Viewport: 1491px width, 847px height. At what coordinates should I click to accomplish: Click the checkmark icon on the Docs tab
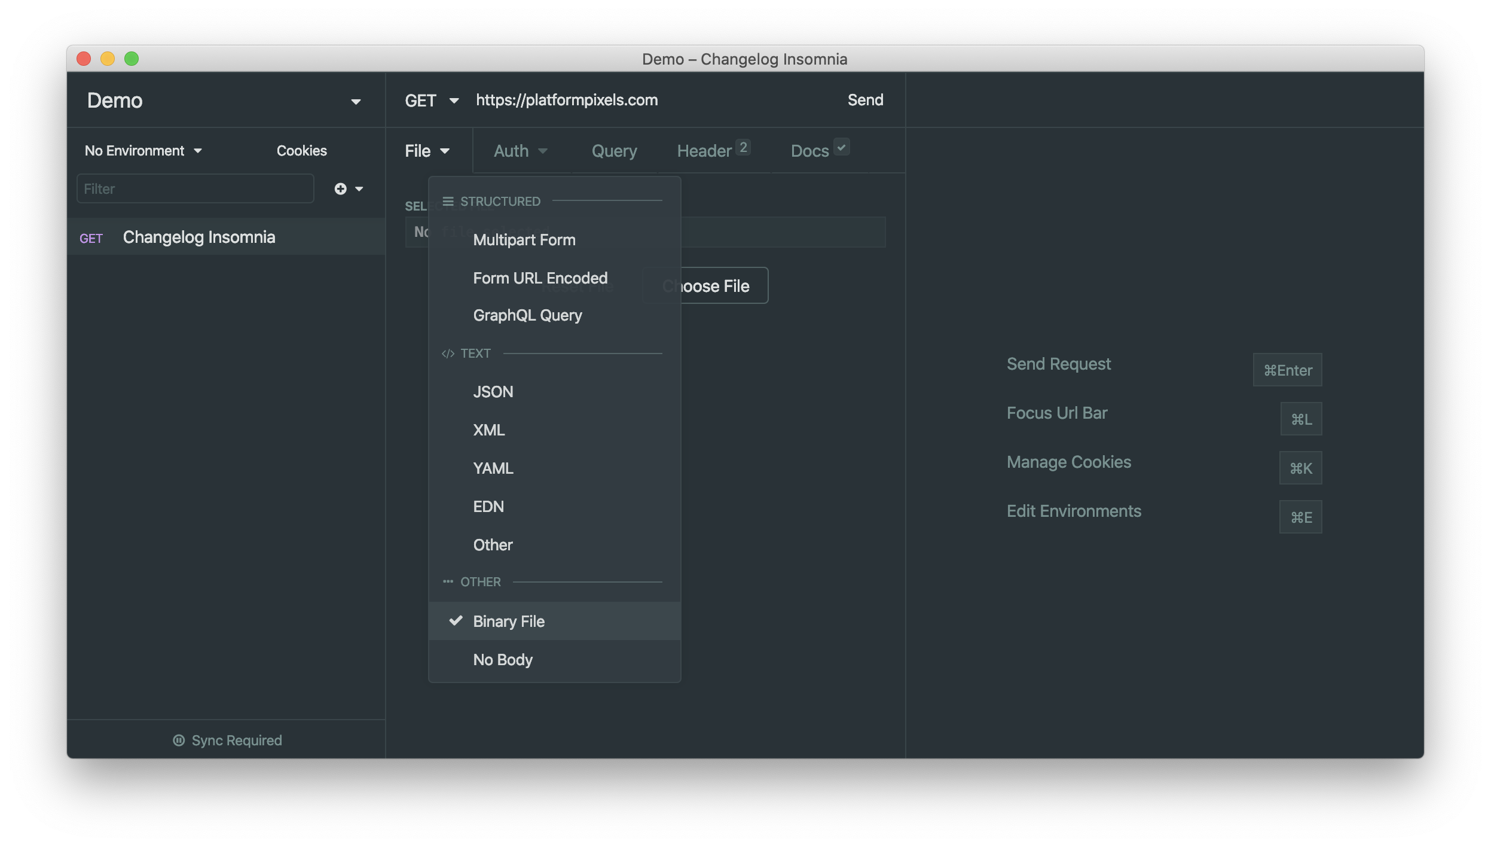point(841,147)
